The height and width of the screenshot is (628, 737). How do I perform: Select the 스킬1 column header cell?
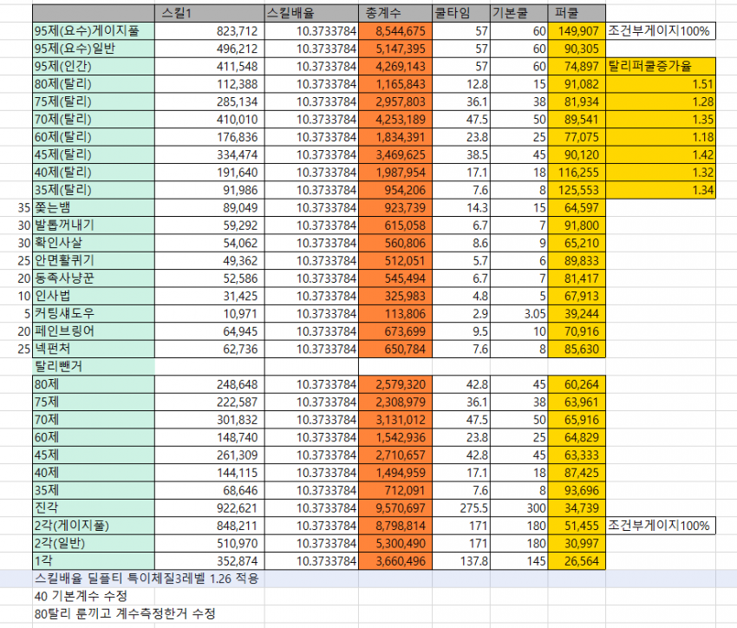coord(208,13)
